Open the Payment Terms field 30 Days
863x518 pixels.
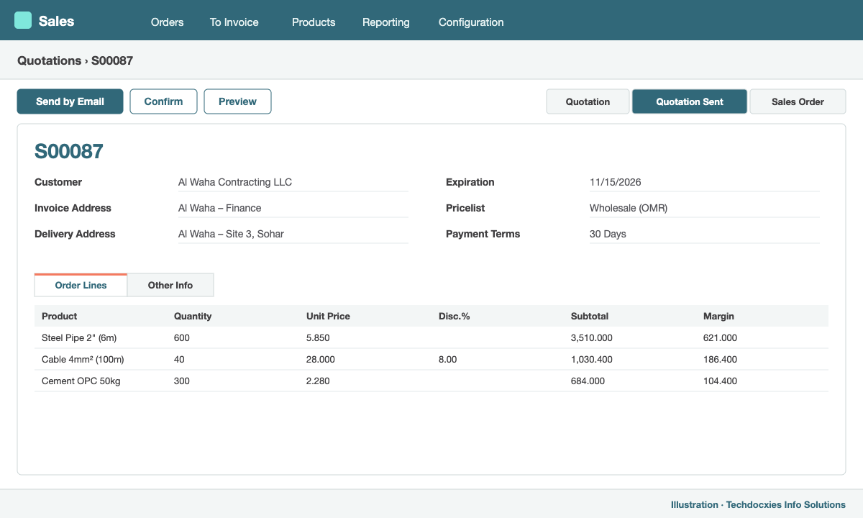click(705, 234)
